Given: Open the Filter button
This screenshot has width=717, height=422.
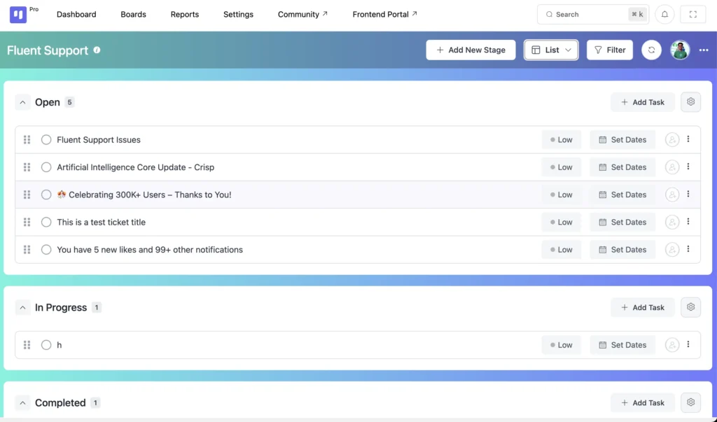Looking at the screenshot, I should click(610, 50).
